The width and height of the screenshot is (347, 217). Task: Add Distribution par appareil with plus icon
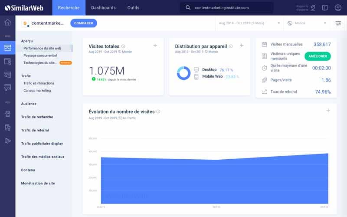tap(242, 46)
